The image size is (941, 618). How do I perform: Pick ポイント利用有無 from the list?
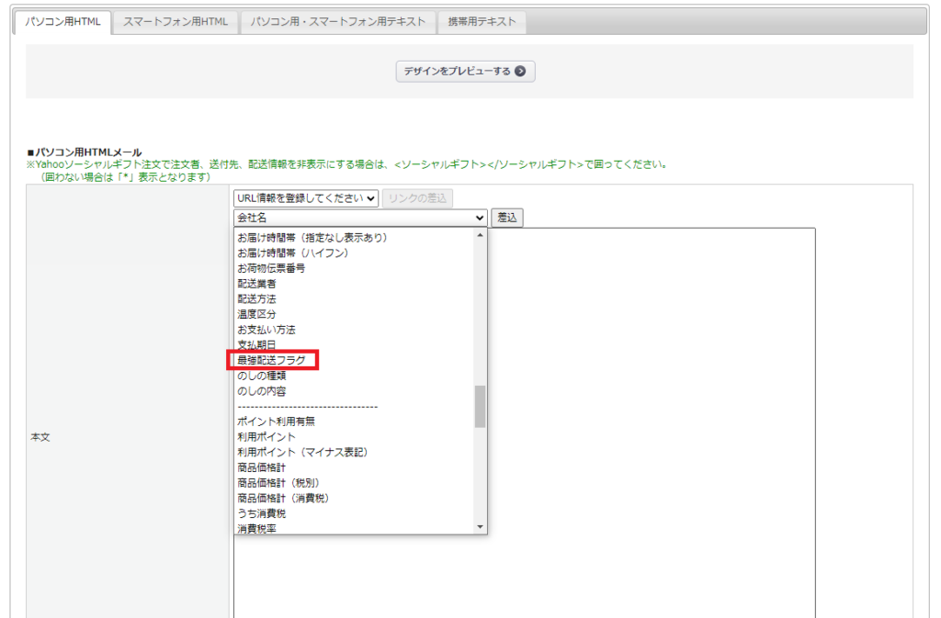[355, 421]
